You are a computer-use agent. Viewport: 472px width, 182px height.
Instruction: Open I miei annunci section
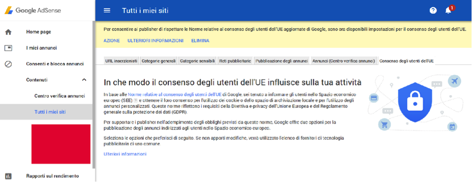click(41, 48)
